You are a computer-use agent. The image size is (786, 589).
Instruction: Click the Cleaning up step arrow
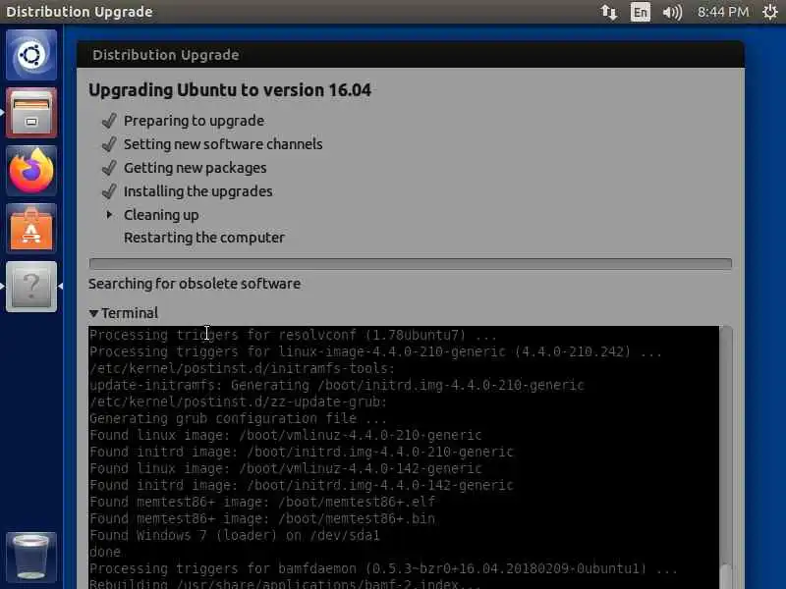click(109, 215)
